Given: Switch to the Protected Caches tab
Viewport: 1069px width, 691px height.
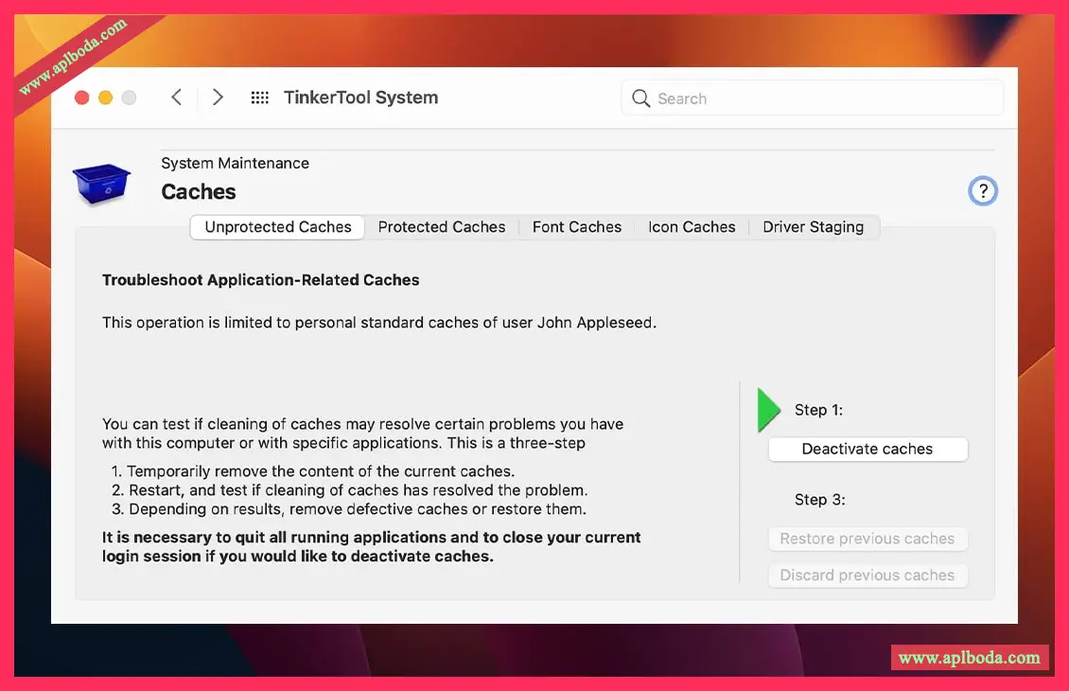Looking at the screenshot, I should pyautogui.click(x=442, y=227).
